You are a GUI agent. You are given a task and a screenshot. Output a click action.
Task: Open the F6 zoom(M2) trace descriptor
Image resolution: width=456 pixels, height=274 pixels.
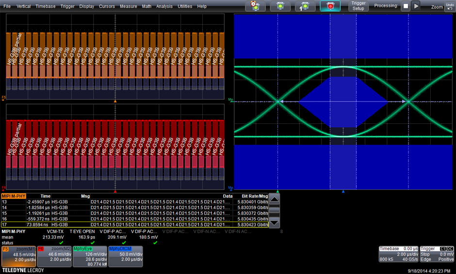pyautogui.click(x=54, y=256)
